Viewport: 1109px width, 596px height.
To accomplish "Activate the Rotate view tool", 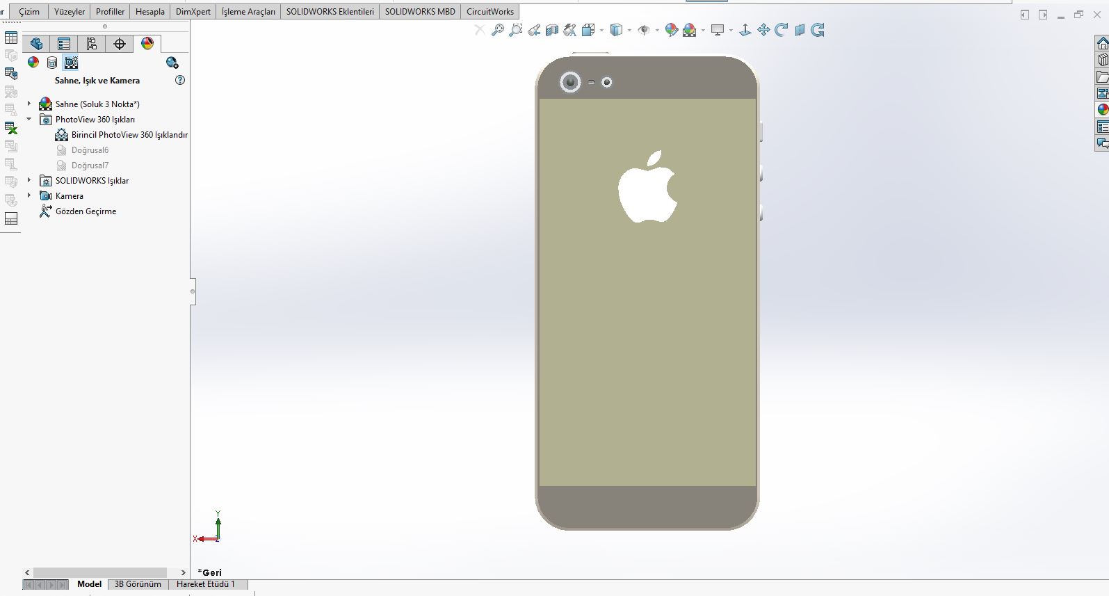I will 782,30.
